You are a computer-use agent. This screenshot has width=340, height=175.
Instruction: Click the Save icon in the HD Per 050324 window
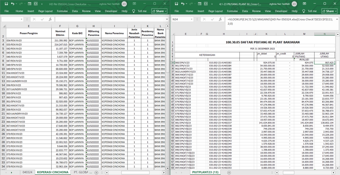[6, 4]
